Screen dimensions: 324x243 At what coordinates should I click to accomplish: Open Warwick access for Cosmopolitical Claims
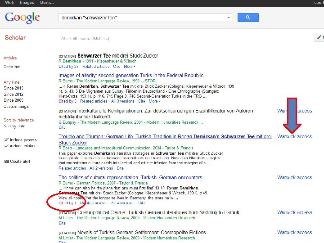[x=294, y=212]
